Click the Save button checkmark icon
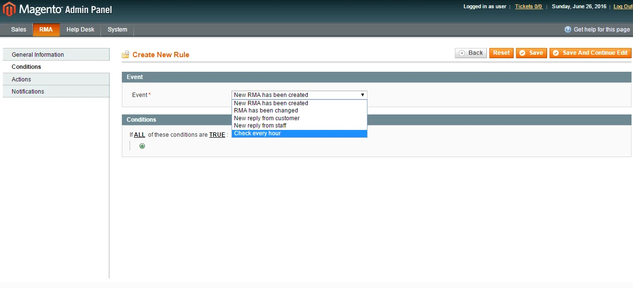This screenshot has height=288, width=633. [523, 53]
